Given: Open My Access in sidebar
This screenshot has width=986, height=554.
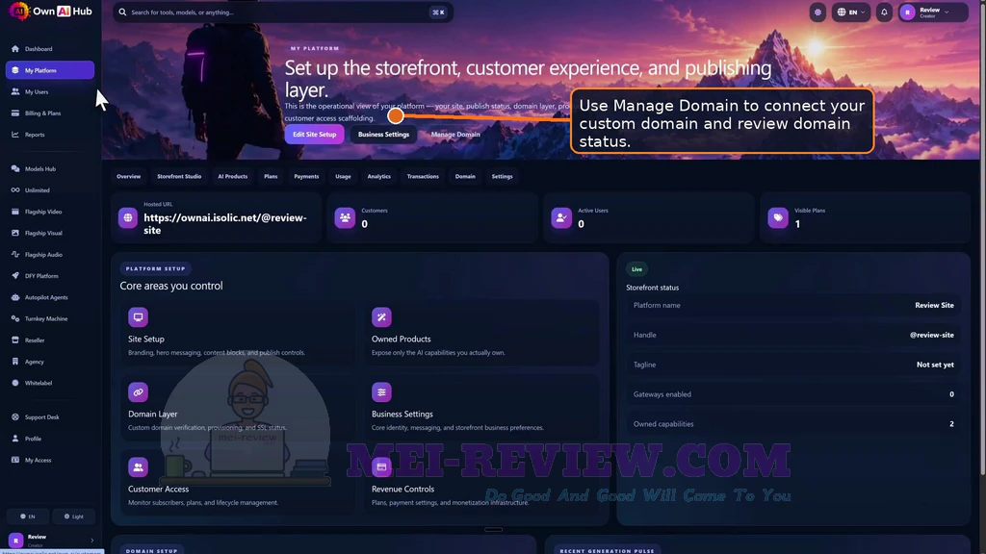Looking at the screenshot, I should tap(50, 461).
